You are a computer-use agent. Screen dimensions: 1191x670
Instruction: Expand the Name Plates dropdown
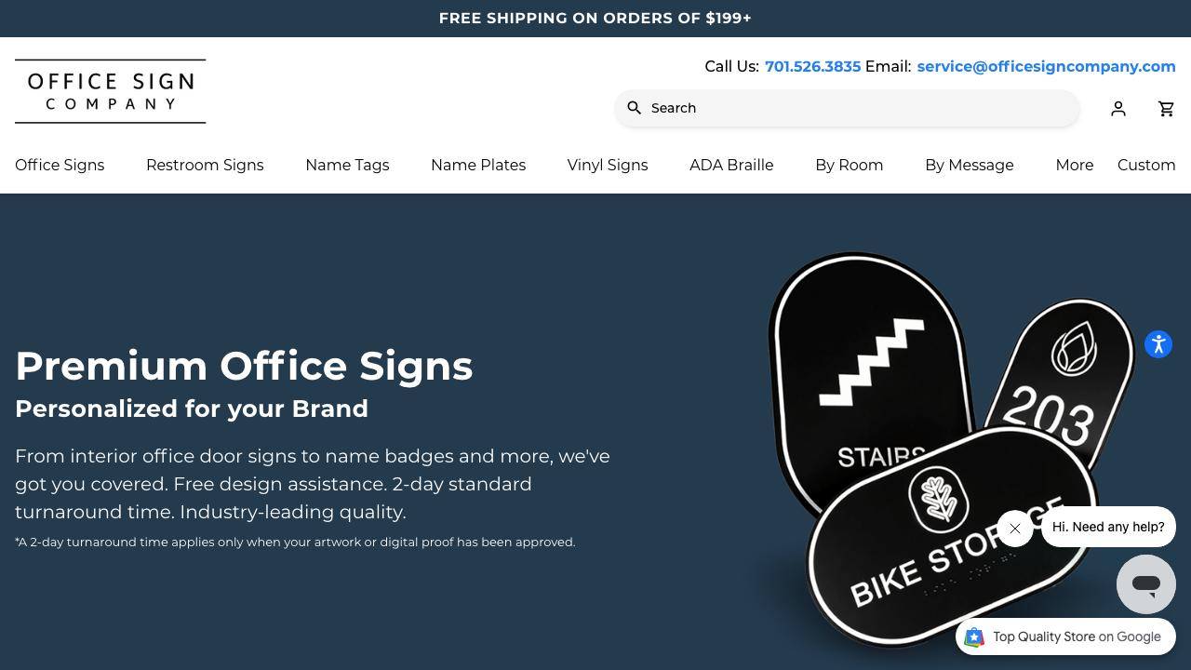[478, 166]
